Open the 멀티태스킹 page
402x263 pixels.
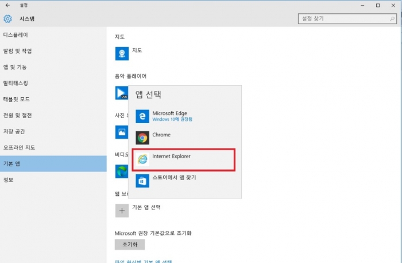53,83
